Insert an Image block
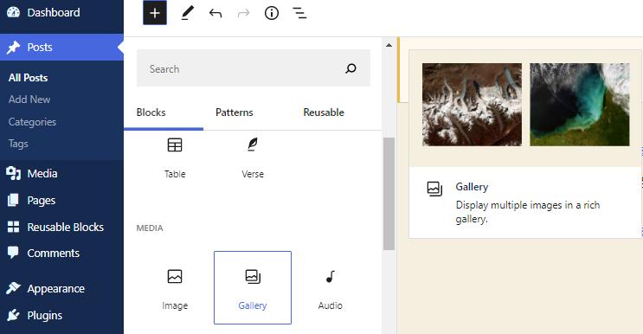Viewport: 643px width, 334px height. tap(175, 287)
